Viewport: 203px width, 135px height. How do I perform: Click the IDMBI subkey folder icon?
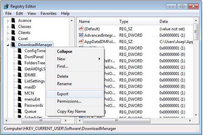[x=19, y=75]
